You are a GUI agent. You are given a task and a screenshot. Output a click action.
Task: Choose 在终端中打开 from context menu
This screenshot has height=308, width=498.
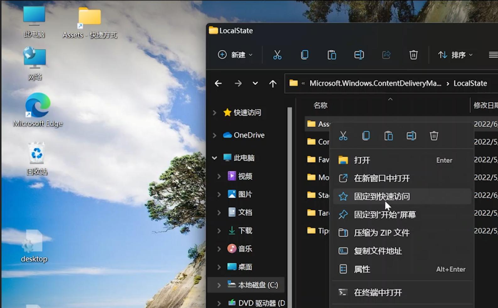click(x=402, y=293)
